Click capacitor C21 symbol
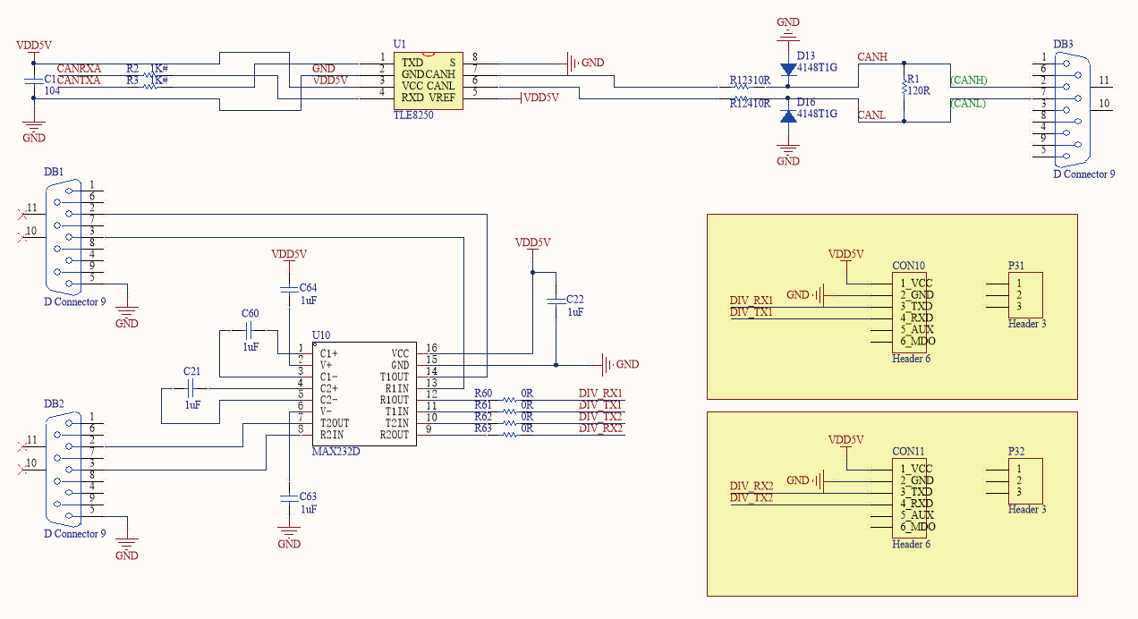This screenshot has width=1138, height=619. point(192,388)
